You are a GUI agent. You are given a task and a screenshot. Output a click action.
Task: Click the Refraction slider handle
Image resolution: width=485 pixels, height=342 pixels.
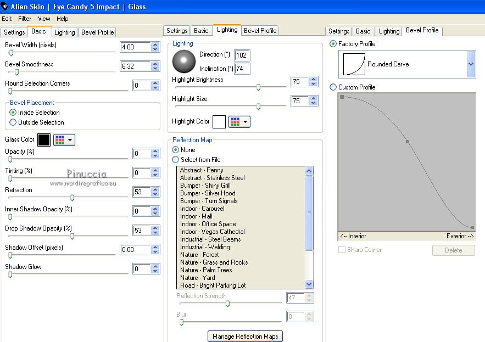click(72, 198)
